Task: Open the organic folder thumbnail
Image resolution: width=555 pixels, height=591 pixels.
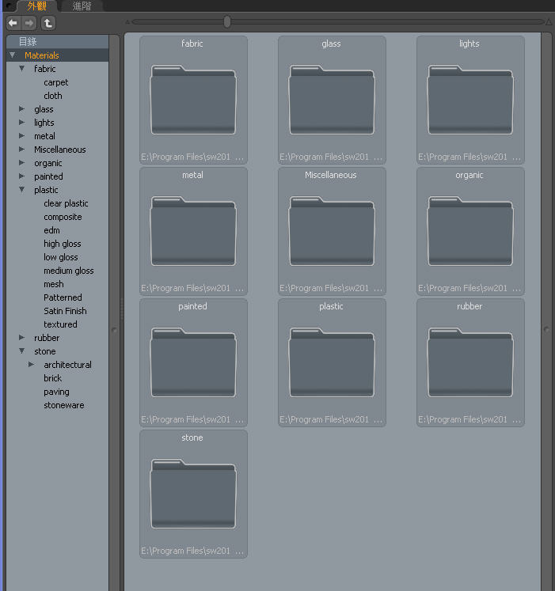Action: click(x=470, y=231)
